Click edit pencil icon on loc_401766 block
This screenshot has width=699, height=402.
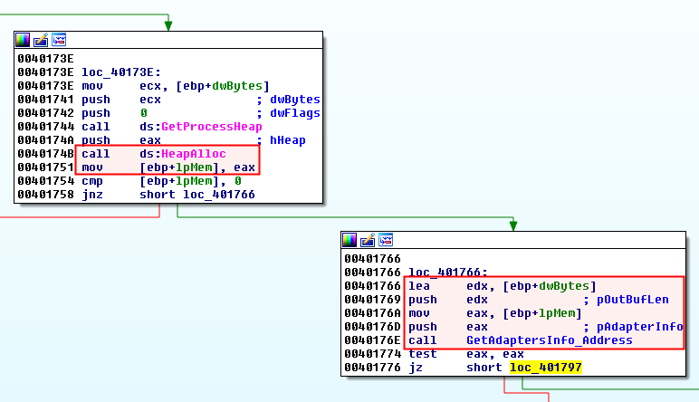click(369, 240)
